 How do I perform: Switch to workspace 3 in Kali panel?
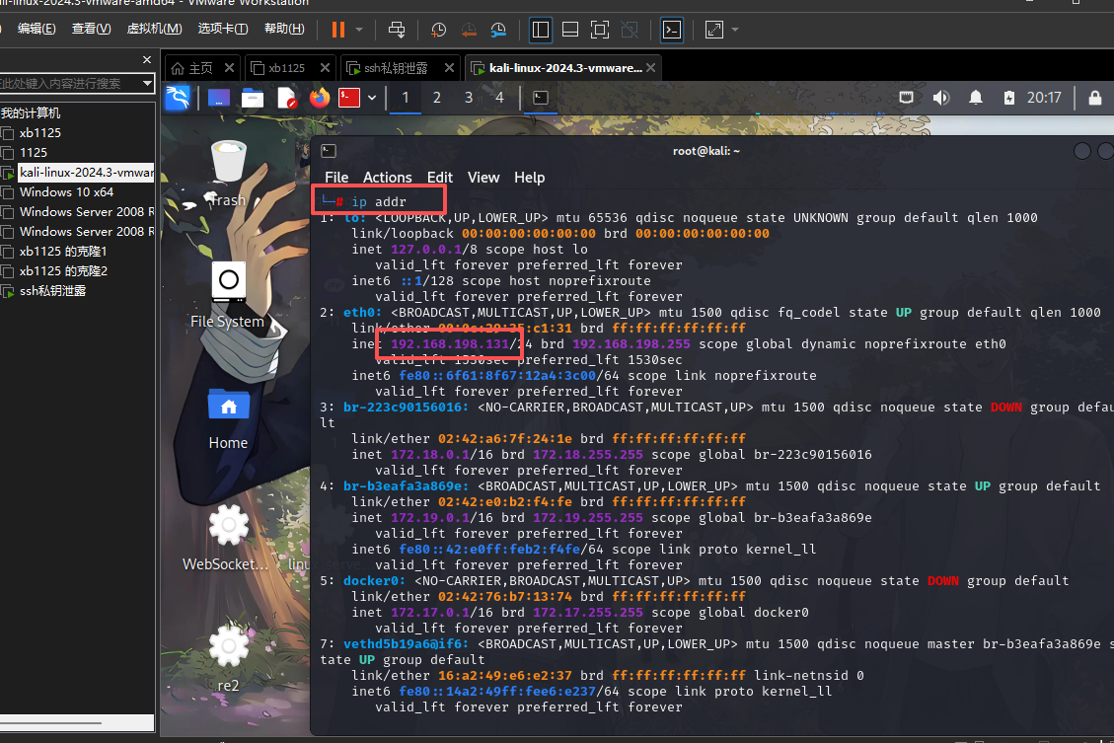click(x=469, y=98)
